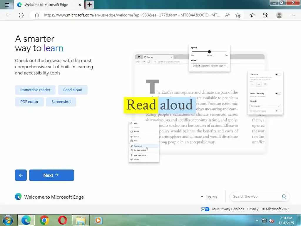Open the Translate dropdown in illustration
Screen dimensions: 301x226
(265, 106)
